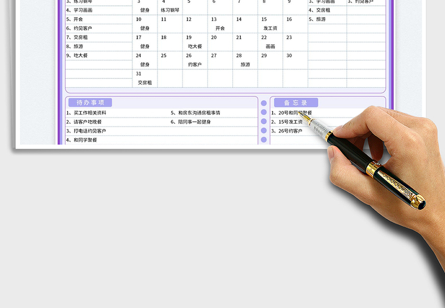The image size is (445, 308).
Task: Select memo entry beginning '1、20号和同'
Action: [291, 113]
